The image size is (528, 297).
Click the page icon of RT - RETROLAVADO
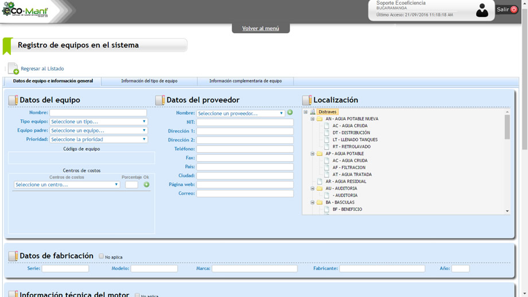pyautogui.click(x=327, y=146)
